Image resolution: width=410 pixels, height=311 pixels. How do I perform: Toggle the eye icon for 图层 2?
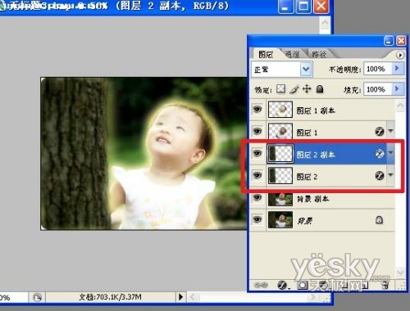[257, 175]
